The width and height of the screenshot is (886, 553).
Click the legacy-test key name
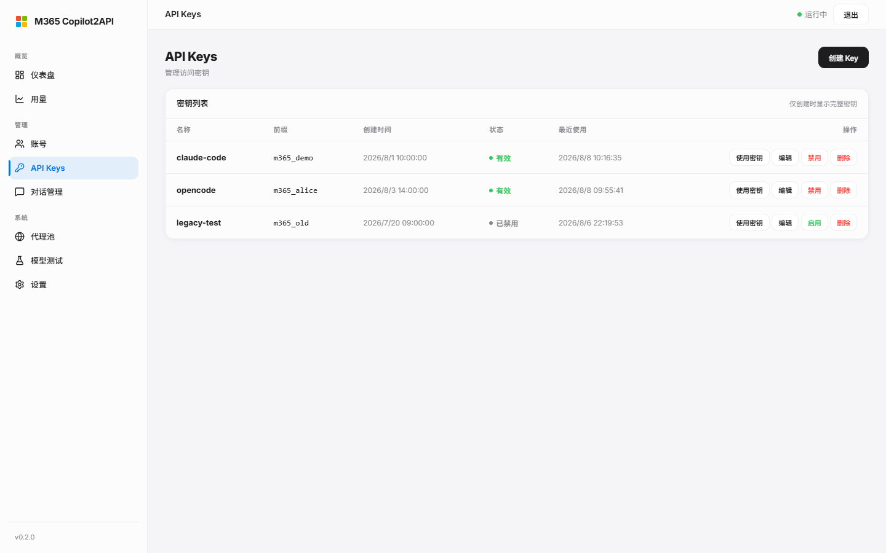click(x=199, y=223)
